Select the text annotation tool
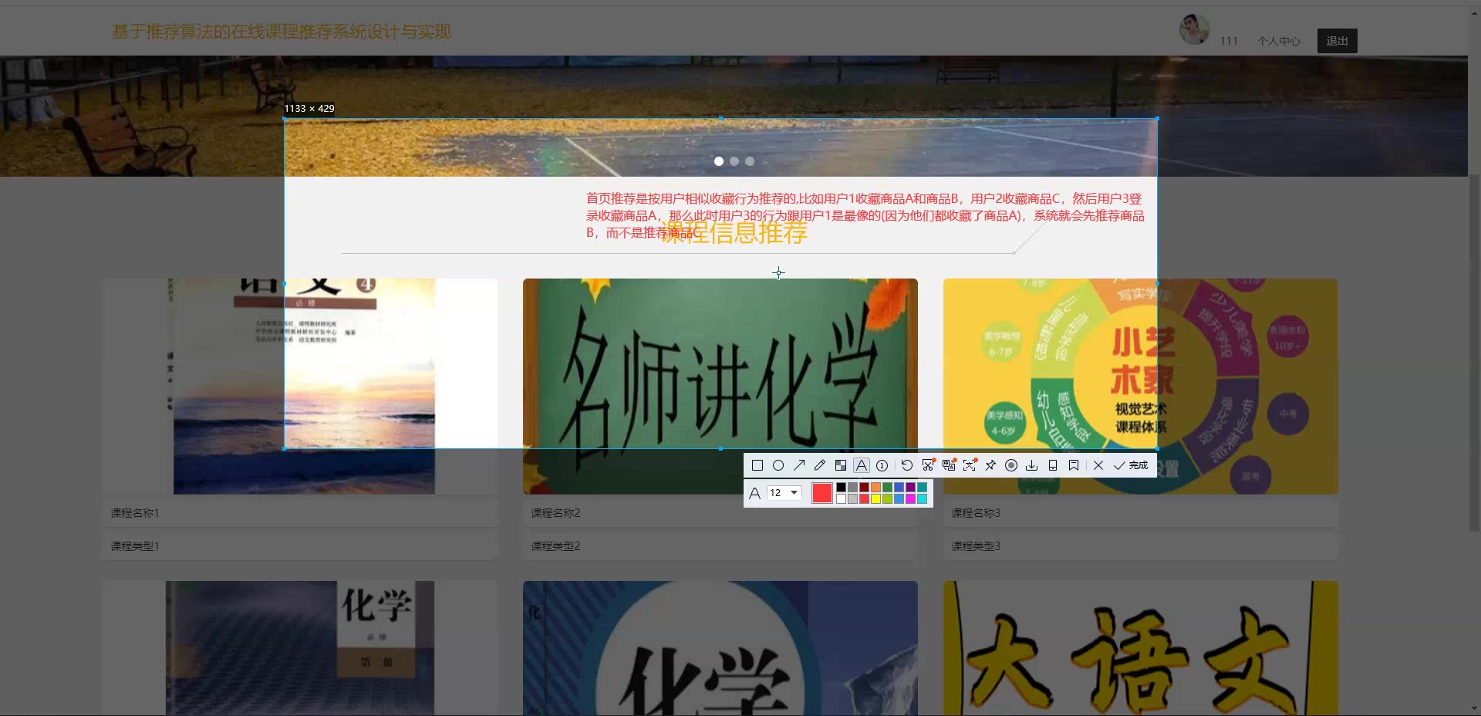1481x716 pixels. point(862,465)
